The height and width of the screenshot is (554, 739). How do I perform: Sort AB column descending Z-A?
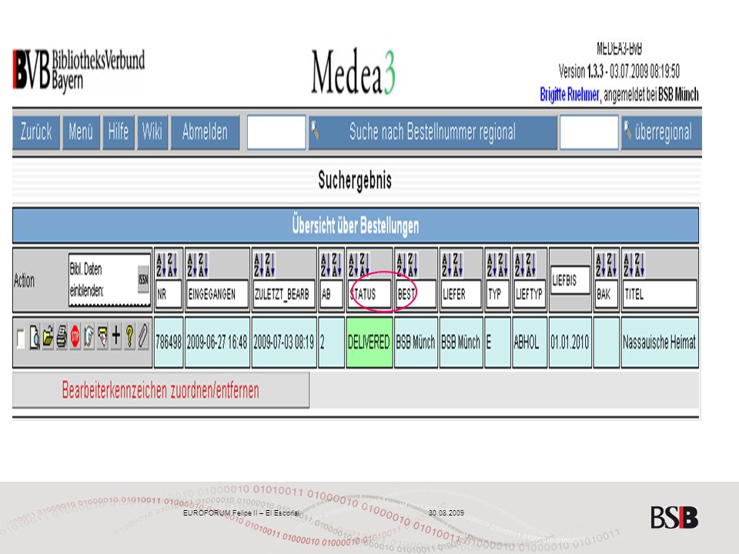click(x=336, y=265)
